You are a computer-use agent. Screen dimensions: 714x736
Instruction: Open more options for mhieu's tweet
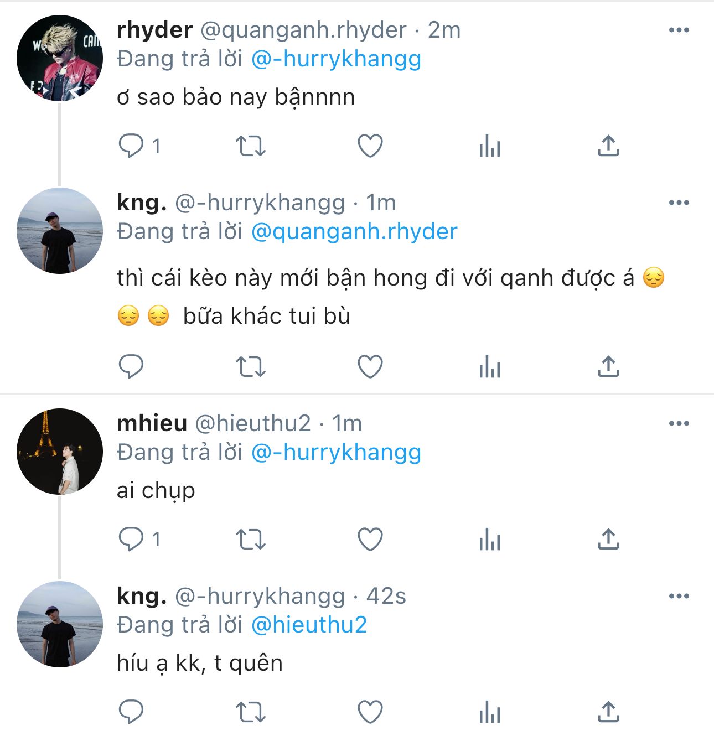[x=679, y=424]
